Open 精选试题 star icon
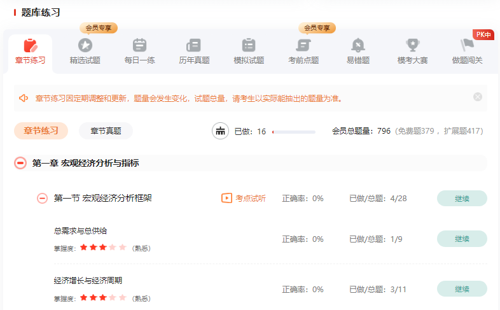The image size is (500, 310). pyautogui.click(x=85, y=46)
